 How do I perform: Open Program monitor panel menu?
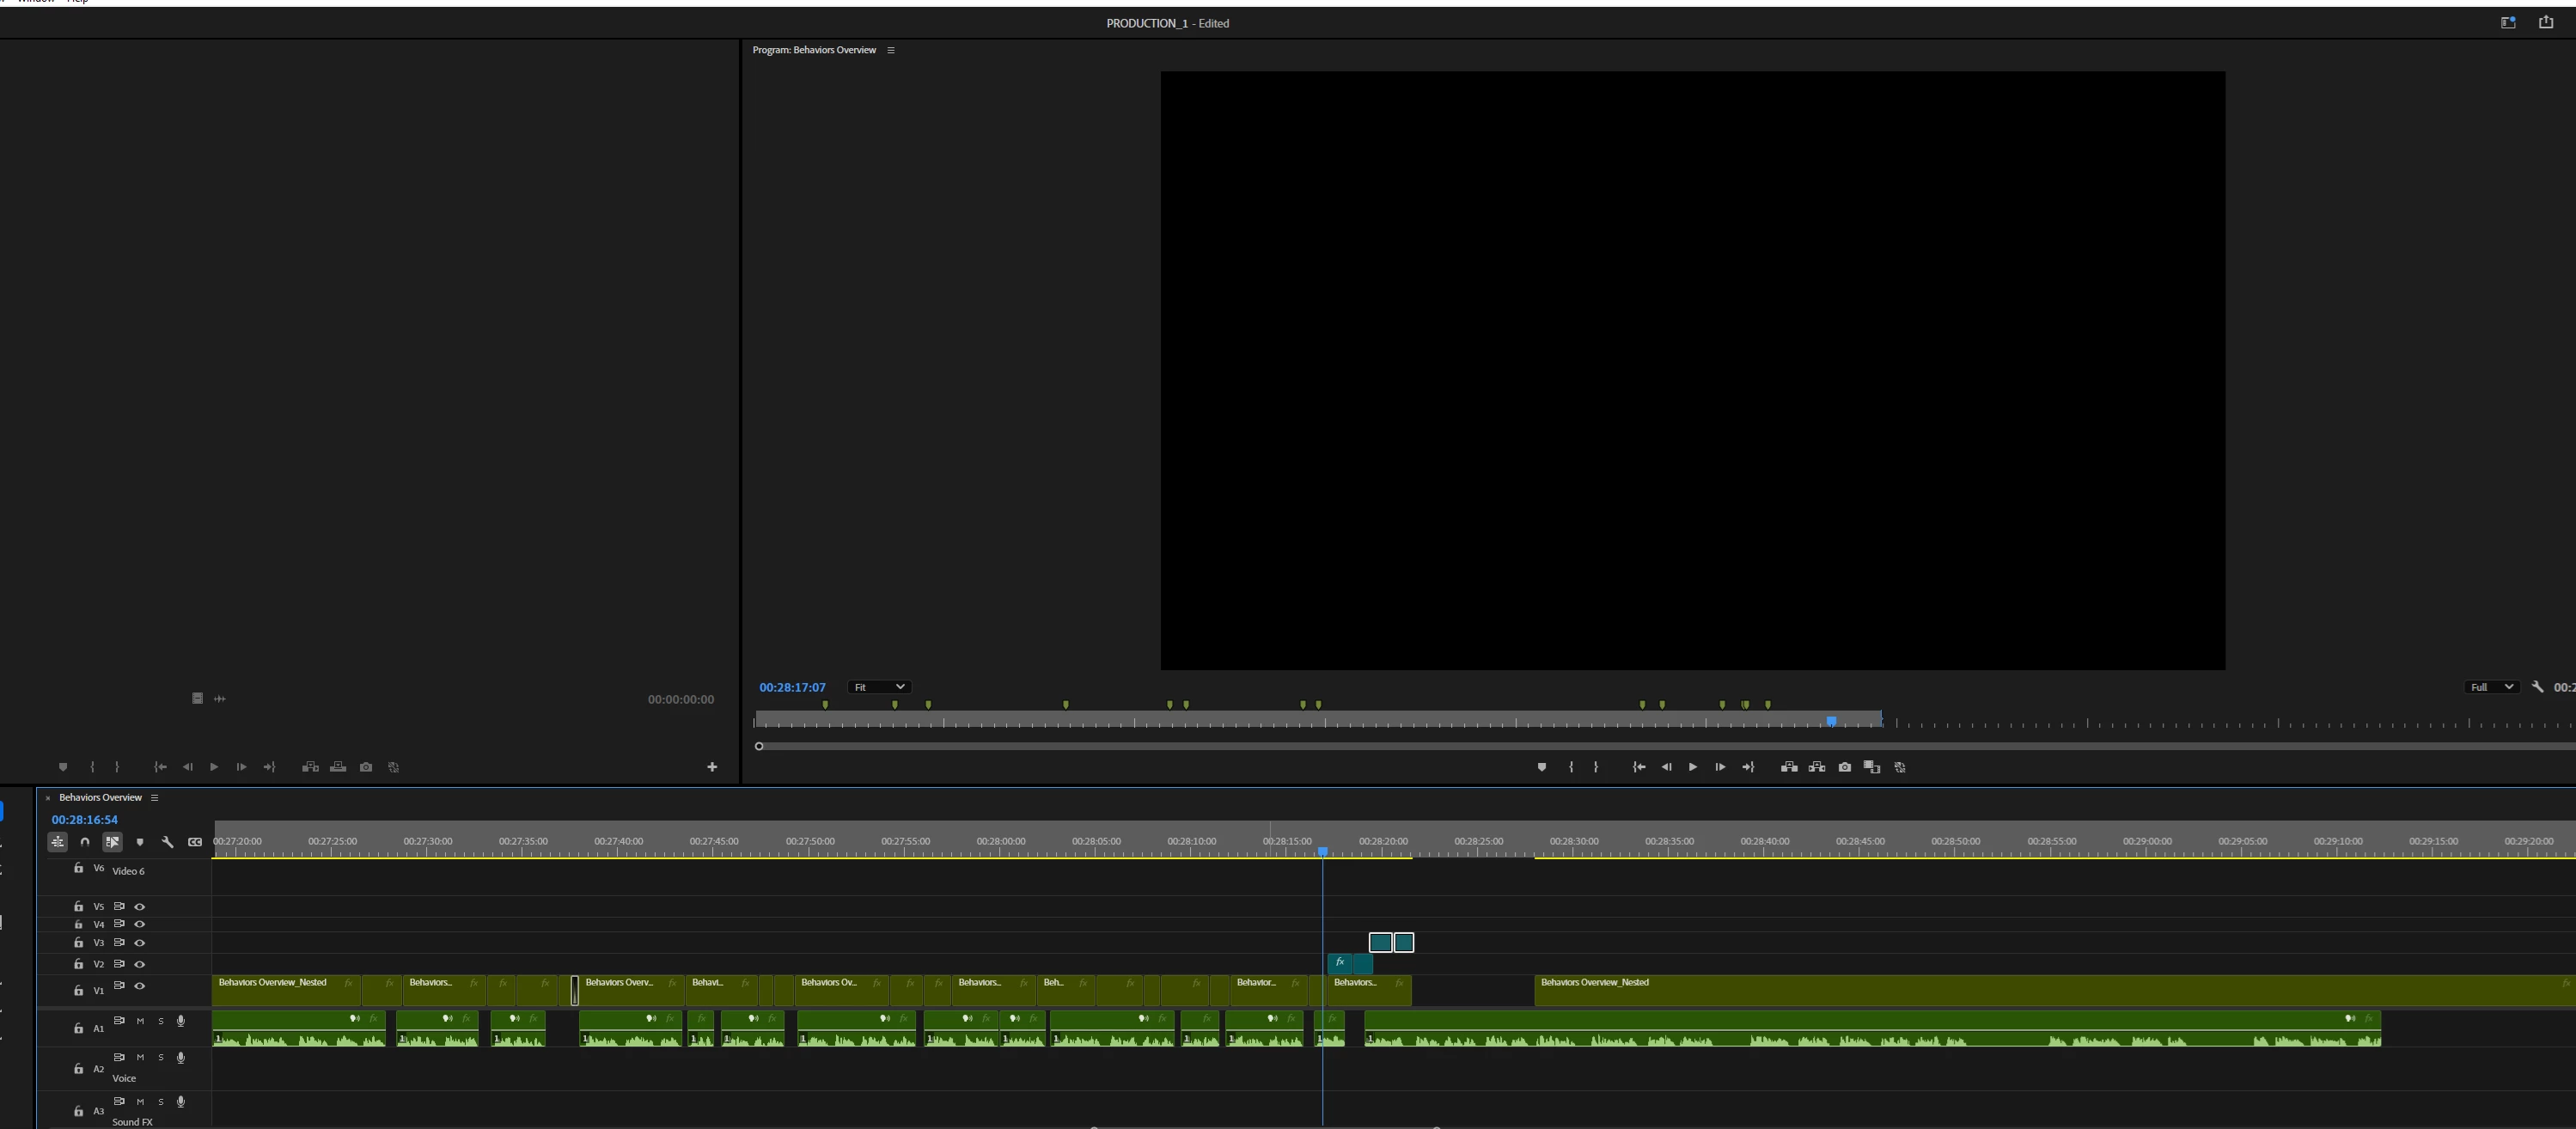[890, 50]
